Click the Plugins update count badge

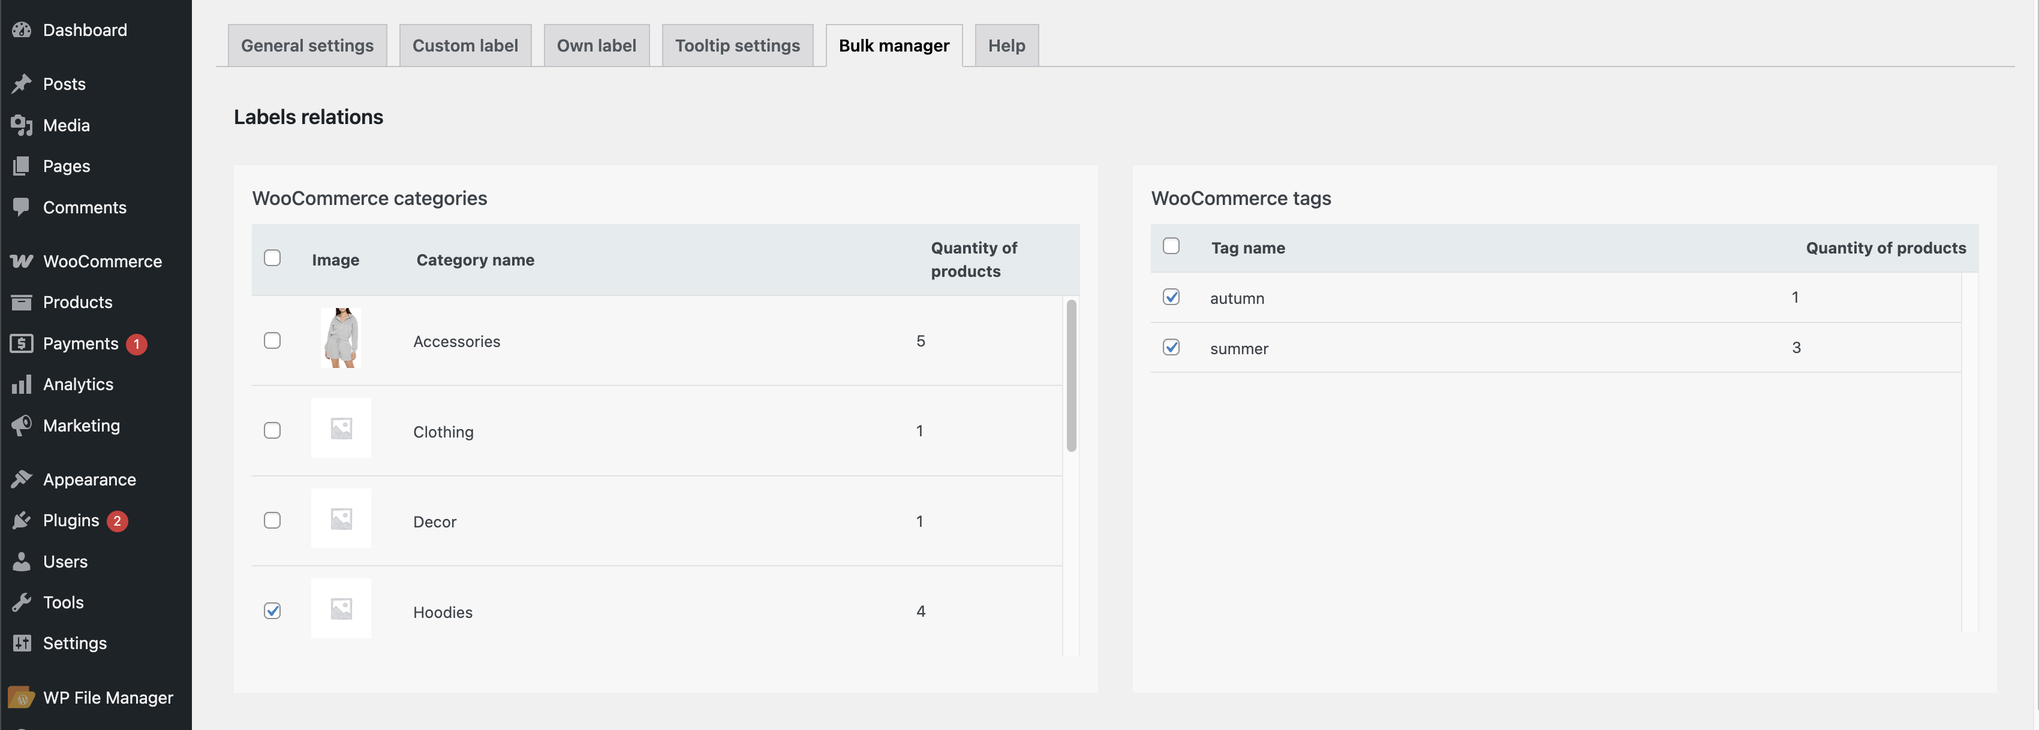[117, 521]
